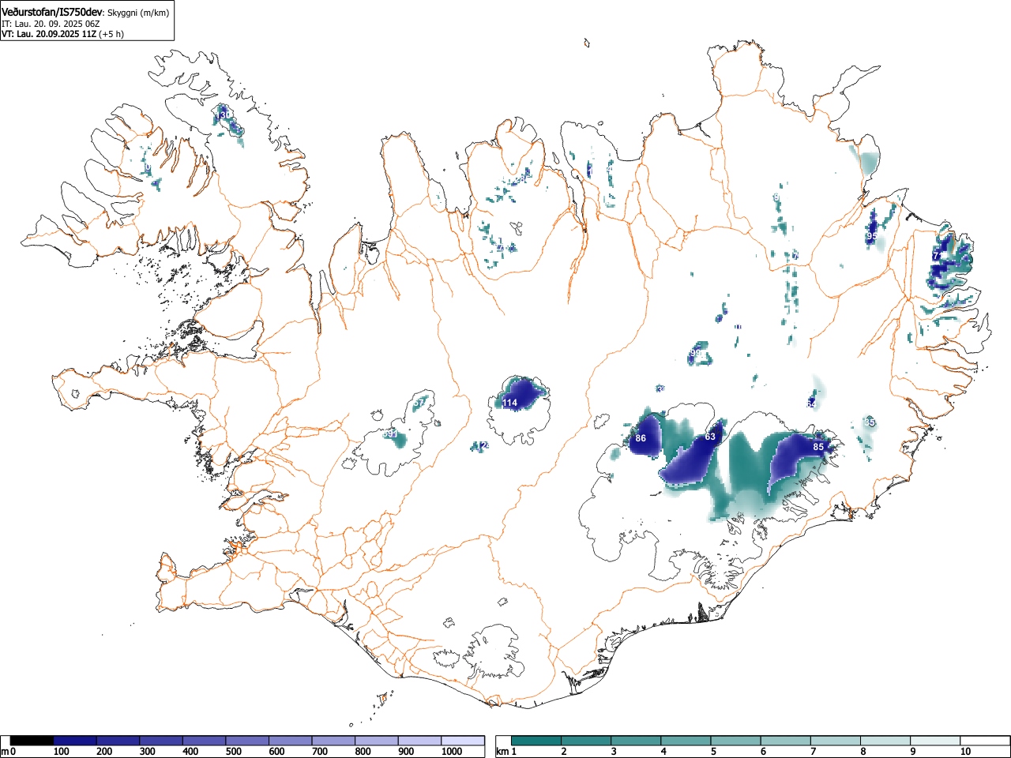Click the km unit label on the right legend
The width and height of the screenshot is (1011, 758).
(502, 752)
